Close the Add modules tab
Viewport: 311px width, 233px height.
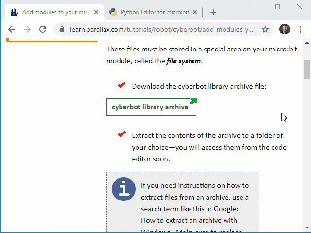(96, 12)
